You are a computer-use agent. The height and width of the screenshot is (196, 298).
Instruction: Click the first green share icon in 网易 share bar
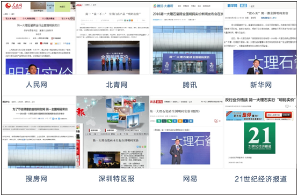[159, 121]
